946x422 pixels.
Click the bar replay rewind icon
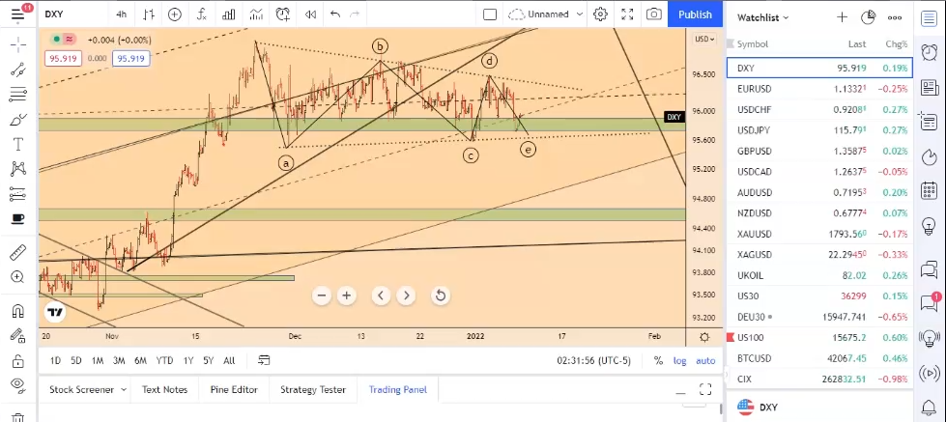pyautogui.click(x=310, y=14)
